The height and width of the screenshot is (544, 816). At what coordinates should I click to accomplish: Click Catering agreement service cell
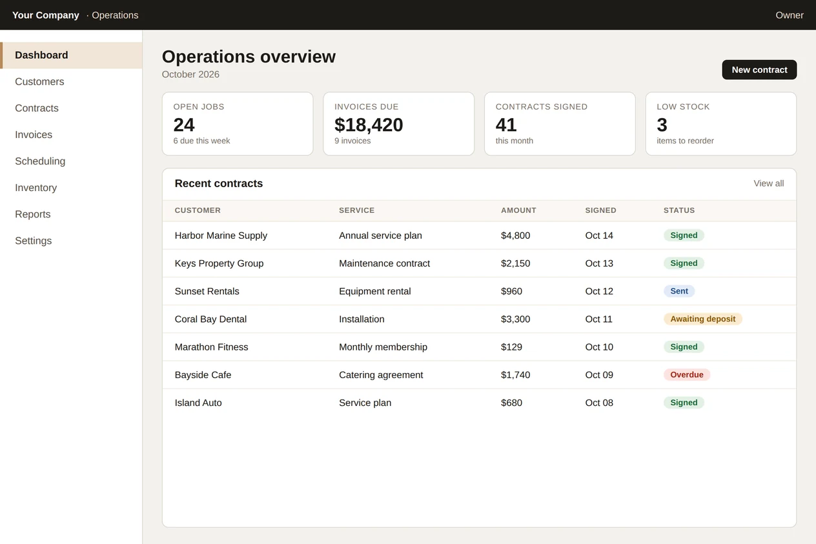(x=381, y=374)
